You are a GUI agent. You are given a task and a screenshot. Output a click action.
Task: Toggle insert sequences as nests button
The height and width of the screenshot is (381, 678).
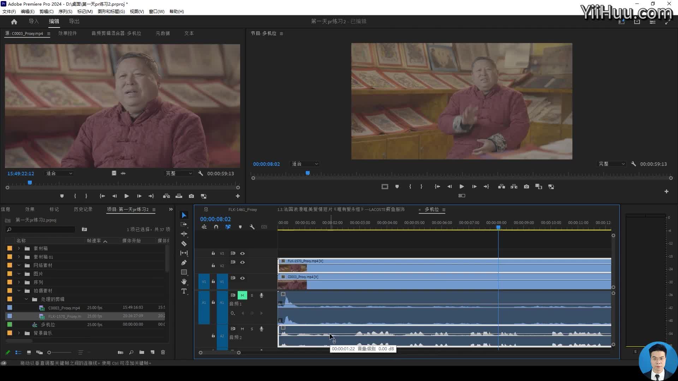pyautogui.click(x=204, y=227)
